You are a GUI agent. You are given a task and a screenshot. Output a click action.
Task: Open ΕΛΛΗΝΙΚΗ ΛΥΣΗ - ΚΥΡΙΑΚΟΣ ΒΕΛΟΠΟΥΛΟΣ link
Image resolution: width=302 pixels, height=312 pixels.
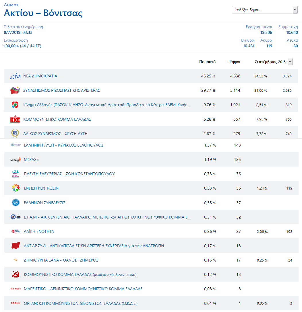tap(63, 145)
